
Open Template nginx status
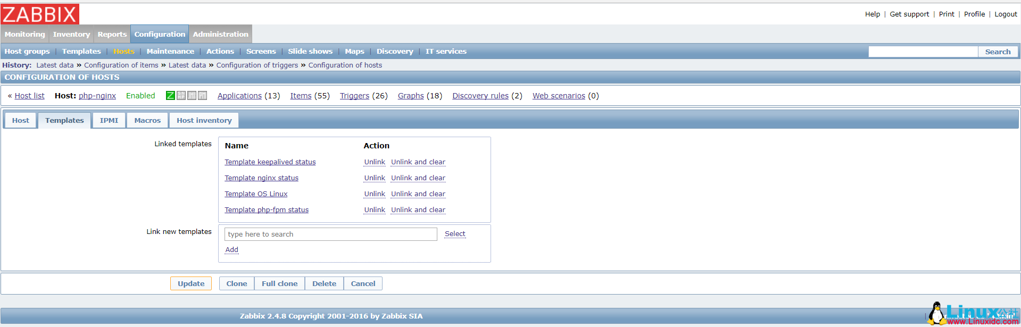pyautogui.click(x=262, y=178)
